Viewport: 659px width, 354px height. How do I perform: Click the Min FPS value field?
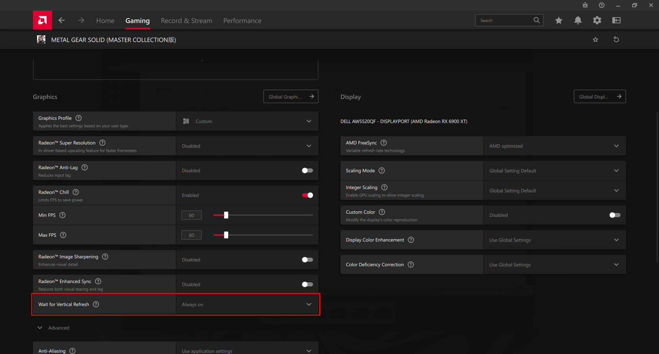coord(192,215)
